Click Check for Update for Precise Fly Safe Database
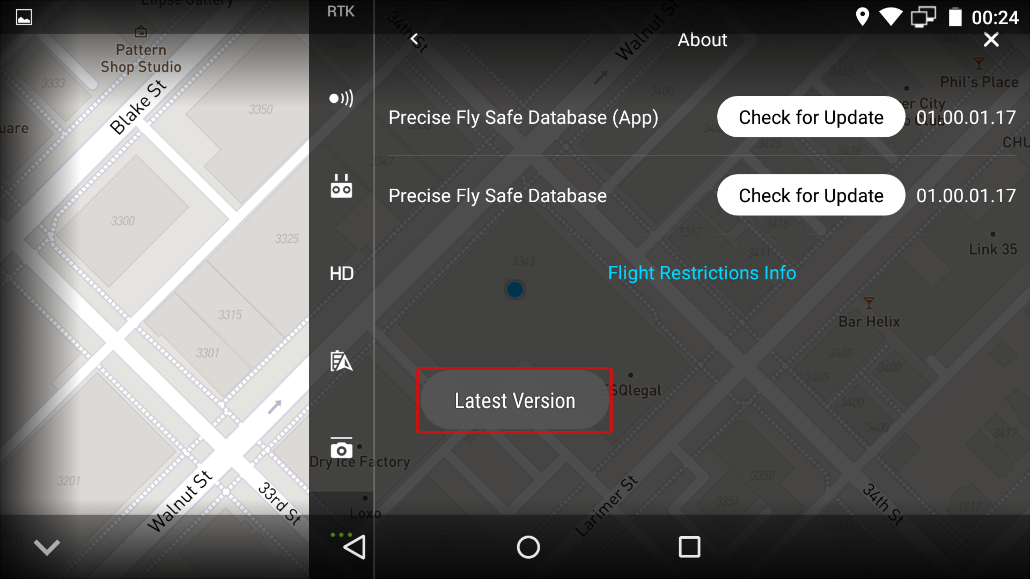This screenshot has width=1030, height=579. coord(811,195)
